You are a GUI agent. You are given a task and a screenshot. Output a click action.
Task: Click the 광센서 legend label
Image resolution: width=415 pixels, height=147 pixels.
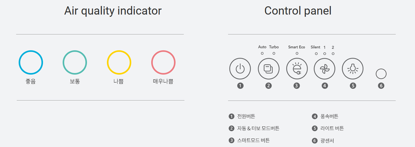327,140
